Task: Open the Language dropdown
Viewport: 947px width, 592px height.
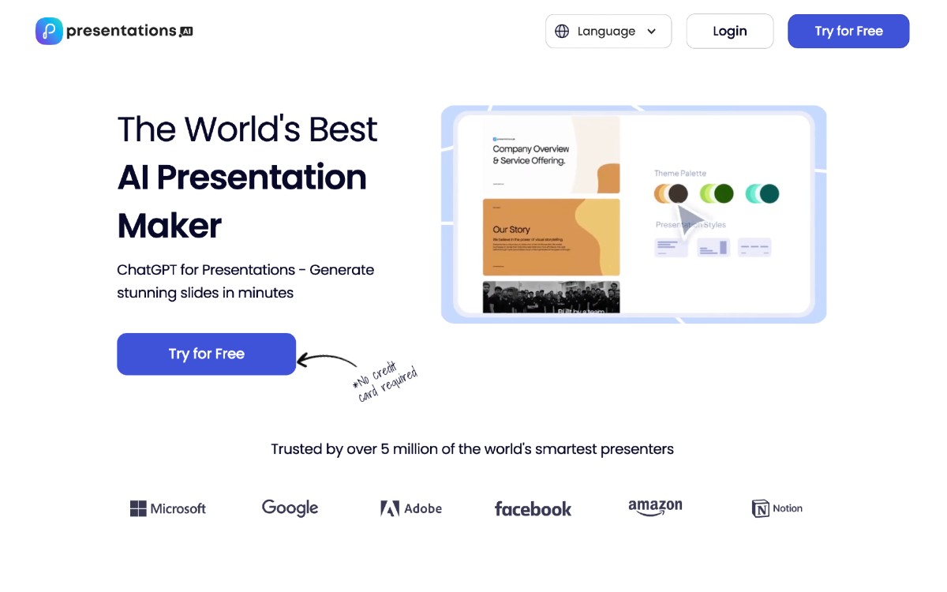Action: 608,31
